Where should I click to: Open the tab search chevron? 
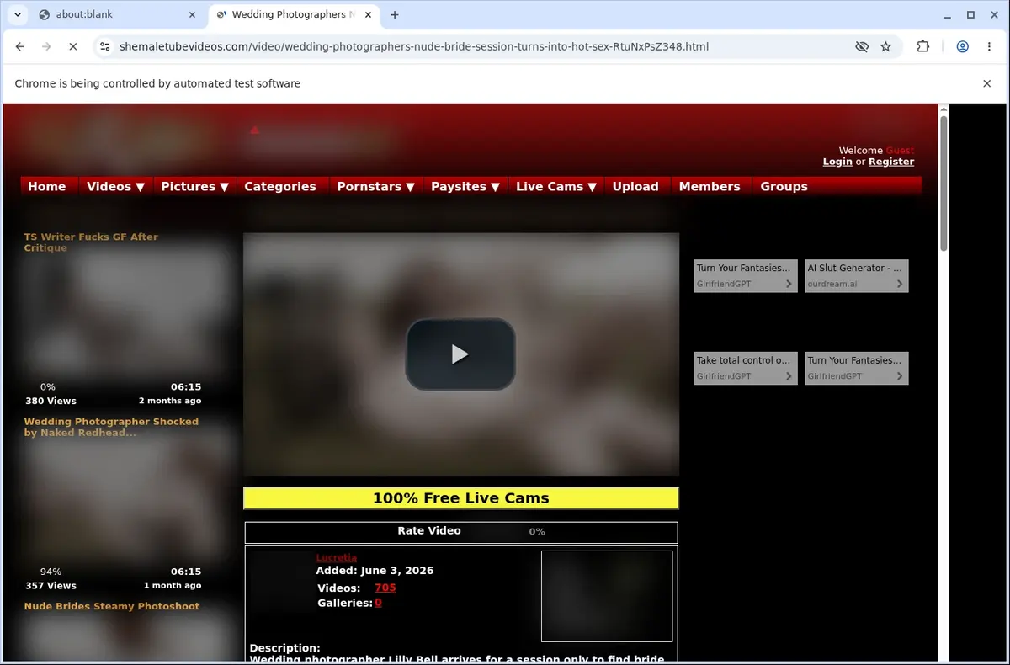pyautogui.click(x=18, y=14)
